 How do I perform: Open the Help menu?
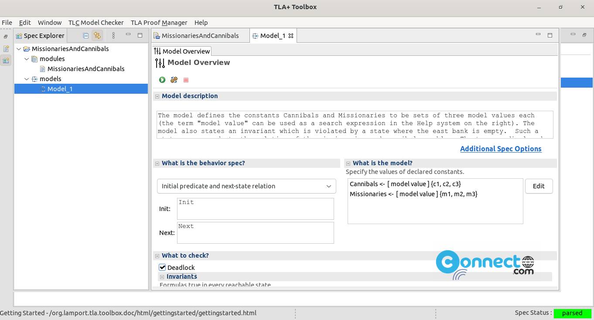click(201, 23)
